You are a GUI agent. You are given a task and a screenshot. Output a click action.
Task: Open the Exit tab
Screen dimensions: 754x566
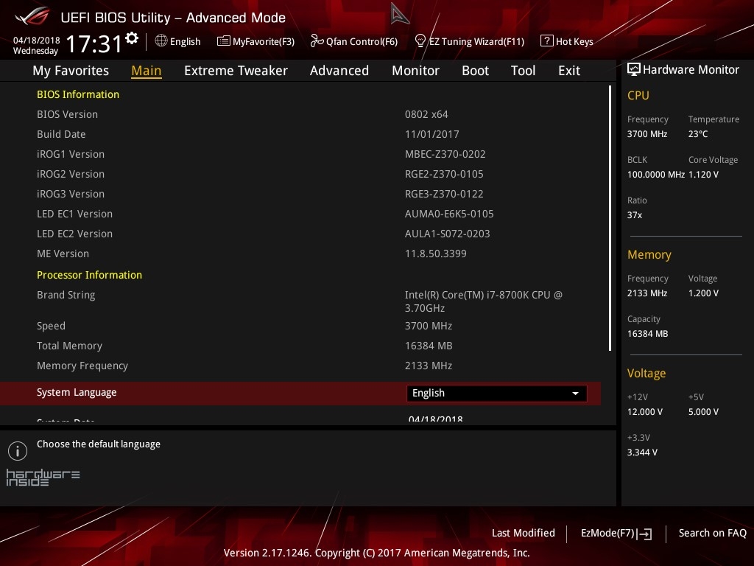(569, 71)
